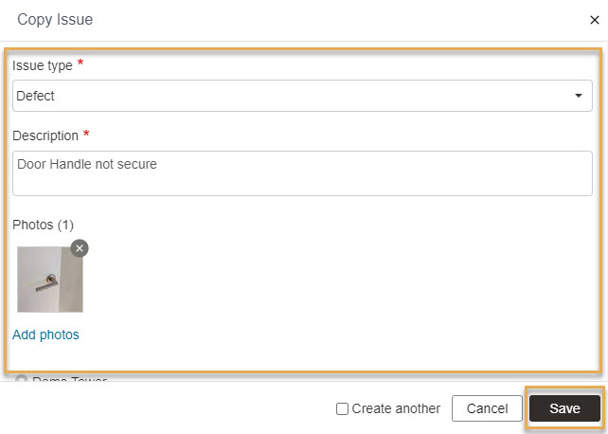Click the Issue type dropdown arrow
Image resolution: width=608 pixels, height=434 pixels.
[x=578, y=96]
